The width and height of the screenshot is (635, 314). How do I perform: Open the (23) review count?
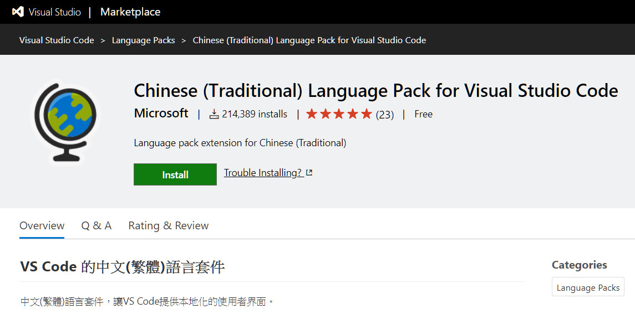pyautogui.click(x=385, y=115)
